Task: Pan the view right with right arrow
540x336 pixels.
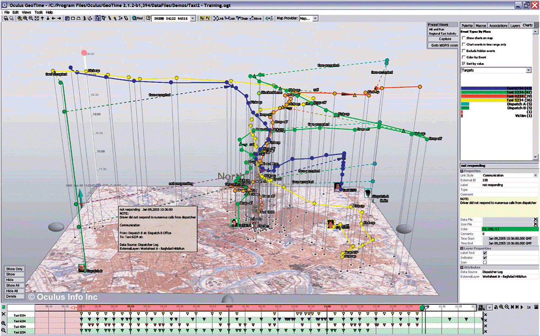Action: point(59,18)
